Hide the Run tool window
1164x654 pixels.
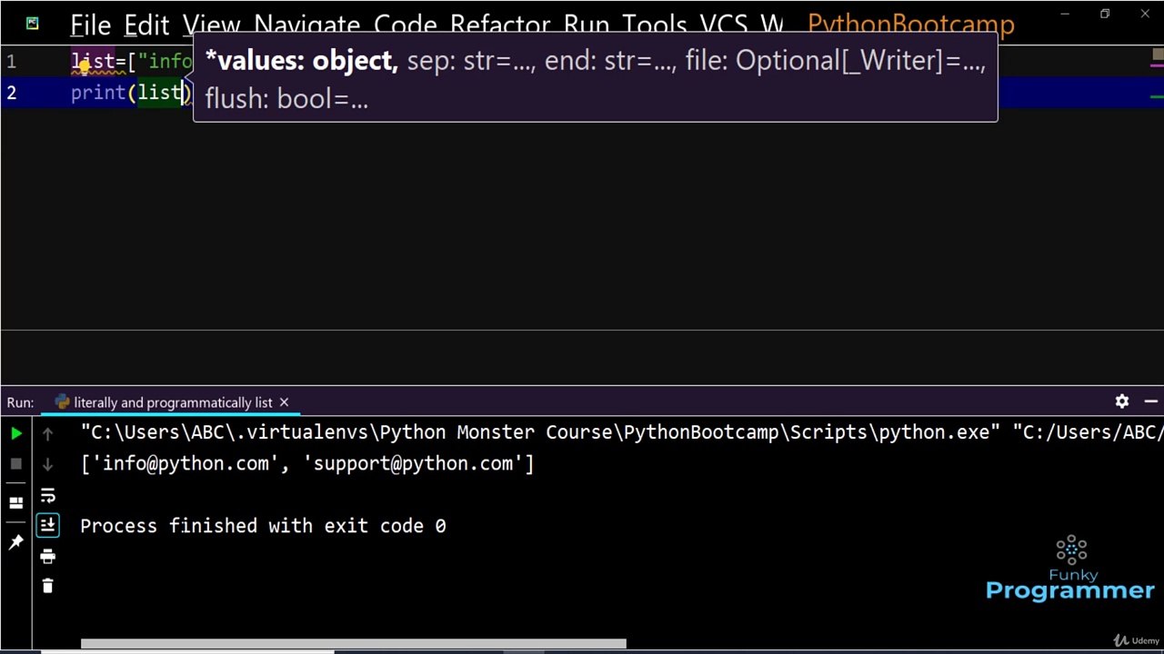1150,401
